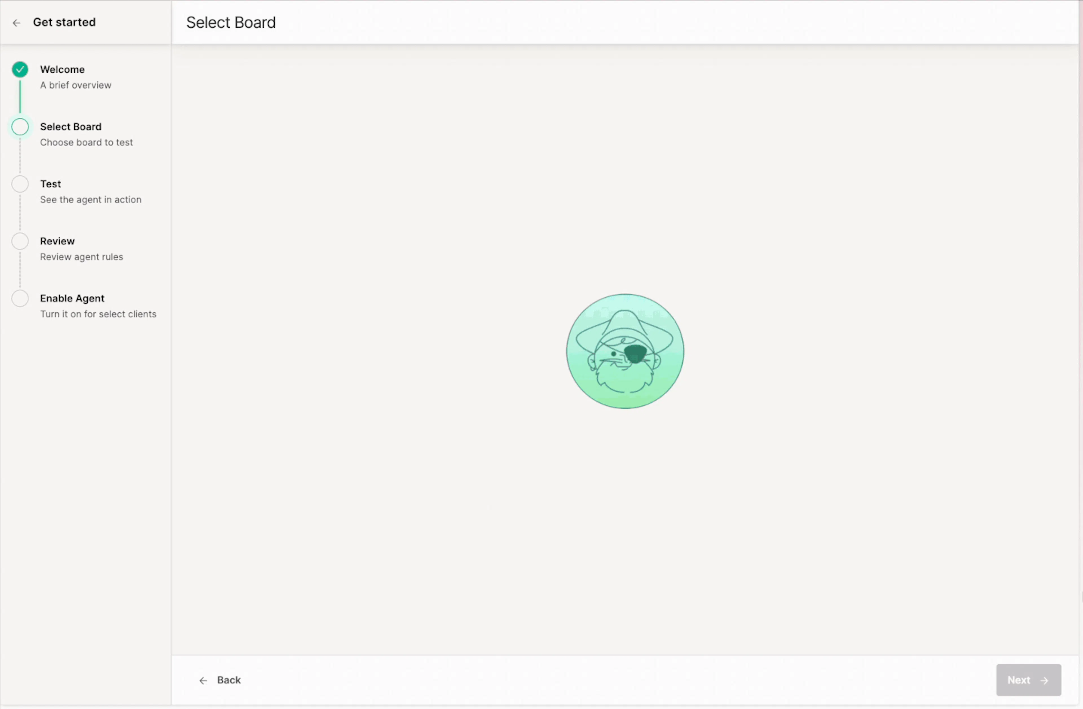Viewport: 1083px width, 709px height.
Task: Click the Next button
Action: pos(1028,680)
